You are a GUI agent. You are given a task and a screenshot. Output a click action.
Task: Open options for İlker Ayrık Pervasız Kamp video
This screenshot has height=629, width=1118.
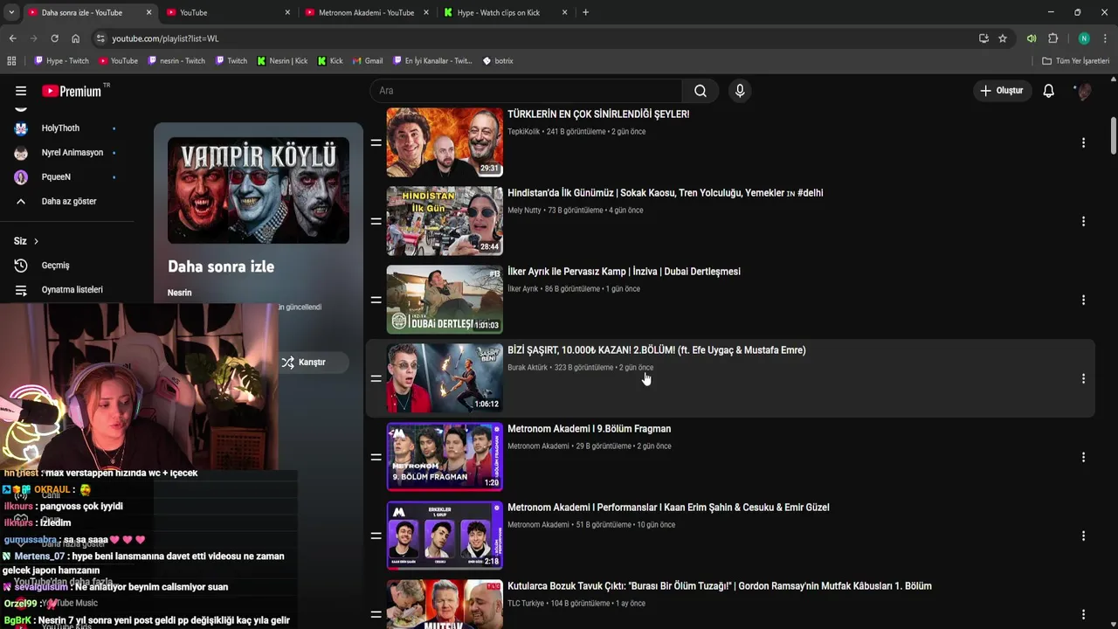pos(1083,300)
